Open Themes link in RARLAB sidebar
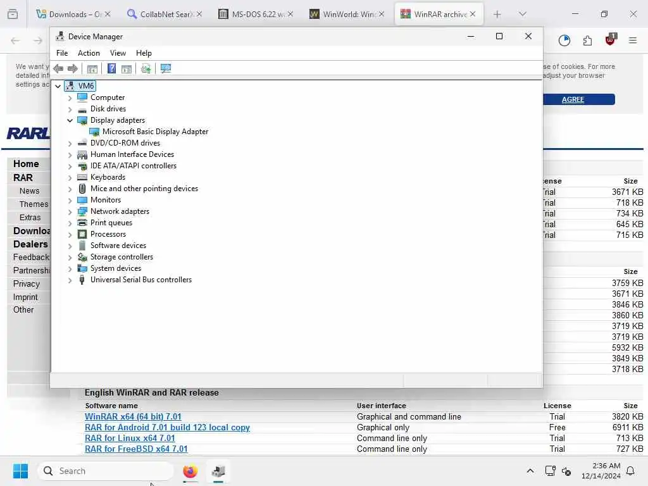Screen dimensions: 648x486 (34, 204)
